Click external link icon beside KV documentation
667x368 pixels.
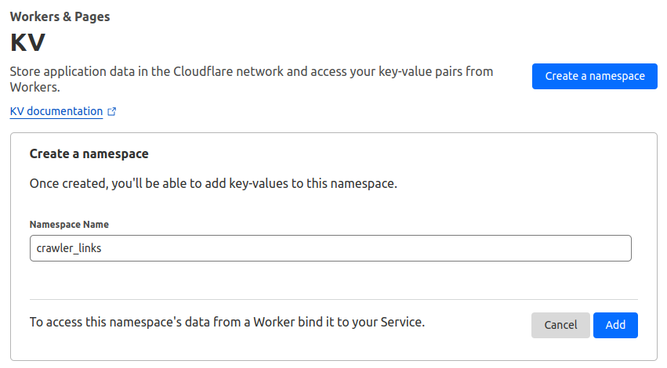[x=111, y=112]
